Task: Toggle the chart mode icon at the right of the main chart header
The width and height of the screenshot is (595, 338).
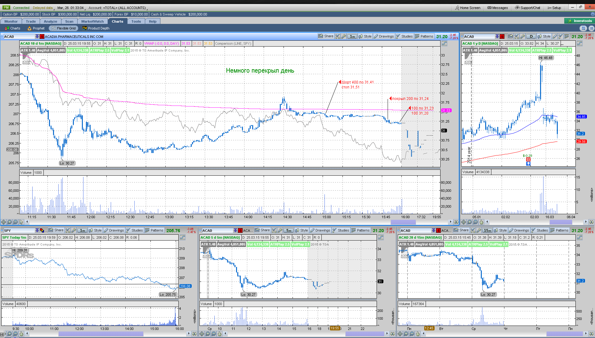Action: [x=444, y=43]
